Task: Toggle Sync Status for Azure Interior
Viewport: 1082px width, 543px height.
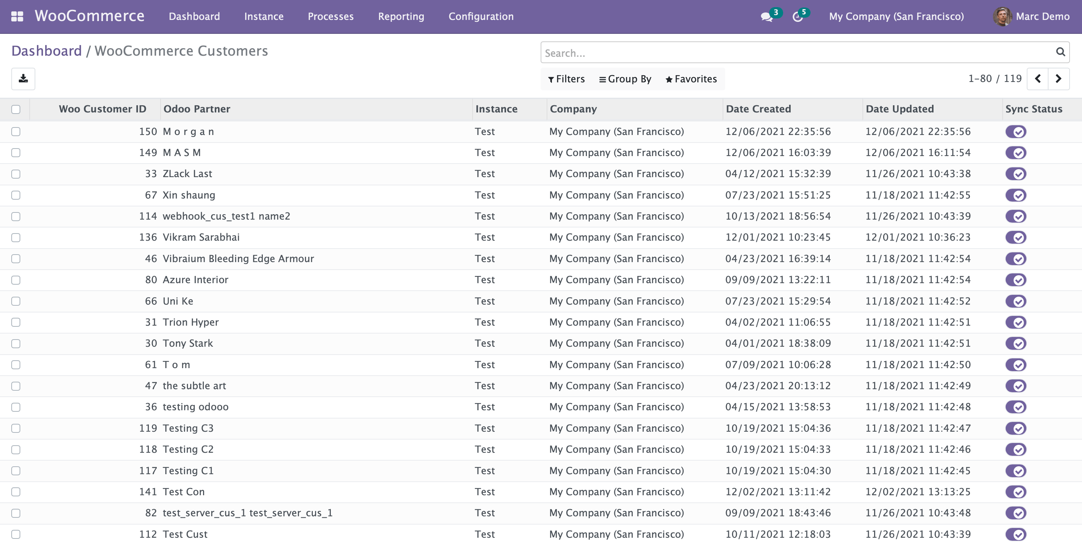Action: [x=1015, y=280]
